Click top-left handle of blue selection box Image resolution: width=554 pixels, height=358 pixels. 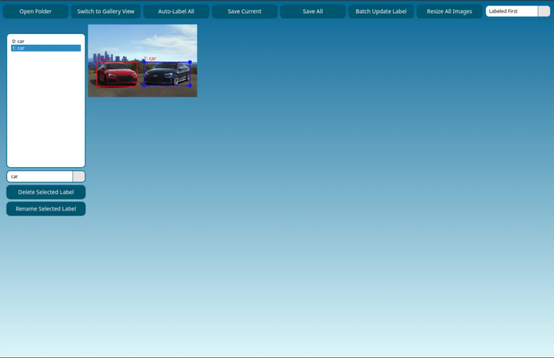pos(144,62)
